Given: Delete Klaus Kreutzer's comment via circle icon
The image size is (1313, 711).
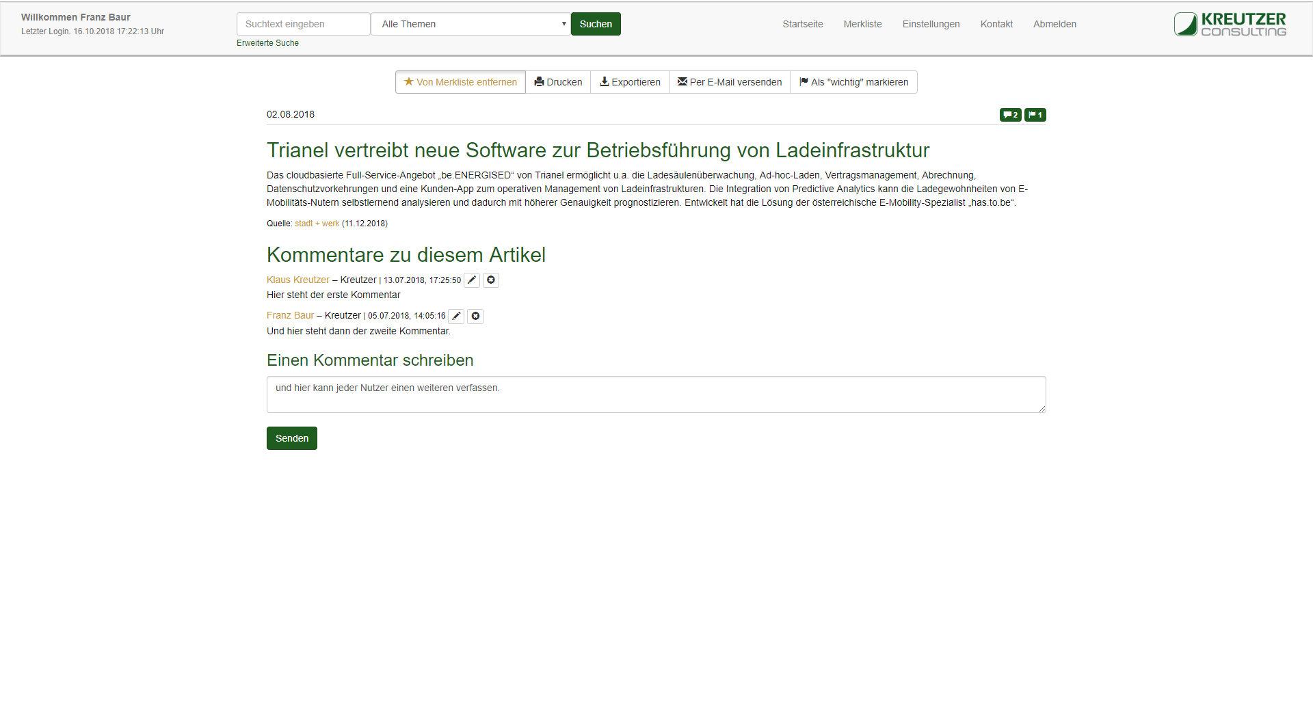Looking at the screenshot, I should pos(491,280).
